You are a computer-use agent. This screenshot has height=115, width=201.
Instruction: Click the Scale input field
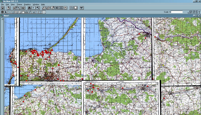[x=177, y=12]
